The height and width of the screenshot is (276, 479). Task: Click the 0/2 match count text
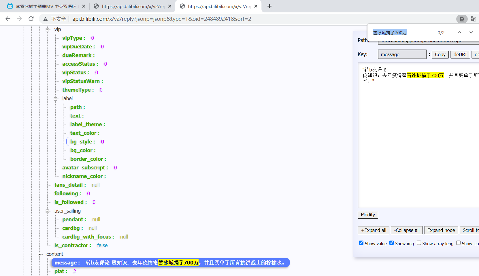click(441, 33)
